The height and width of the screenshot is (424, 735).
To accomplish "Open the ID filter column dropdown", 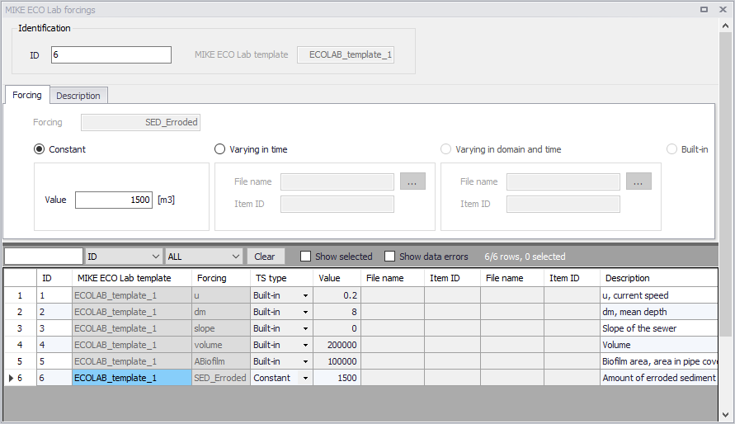I will (x=156, y=257).
